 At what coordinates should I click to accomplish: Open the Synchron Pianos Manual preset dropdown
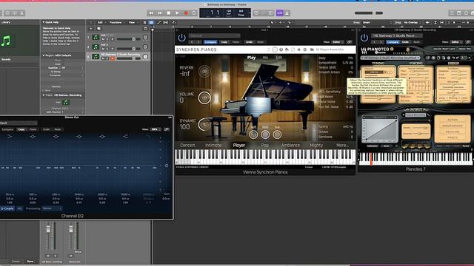coord(214,35)
